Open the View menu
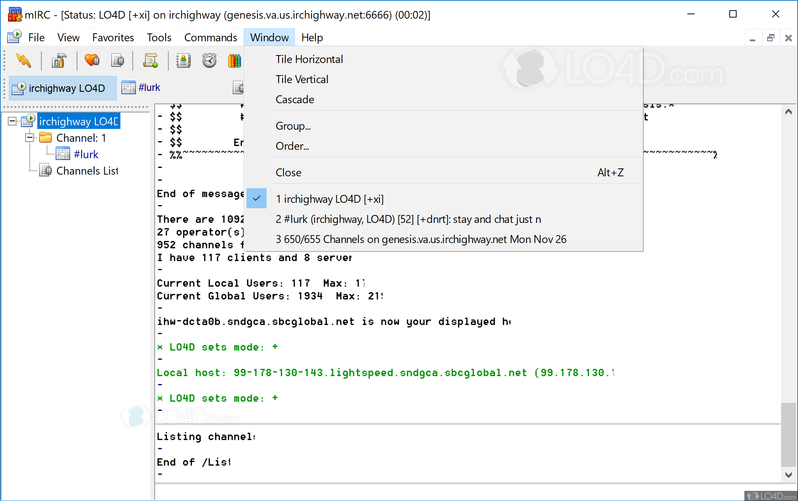This screenshot has height=501, width=798. point(68,37)
